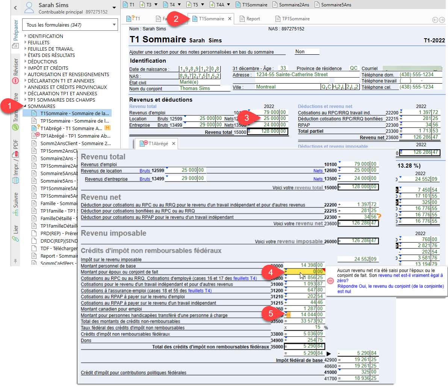Screen dimensions: 448x387
Task: Open the Nets link for line 12600
Action: (318, 171)
